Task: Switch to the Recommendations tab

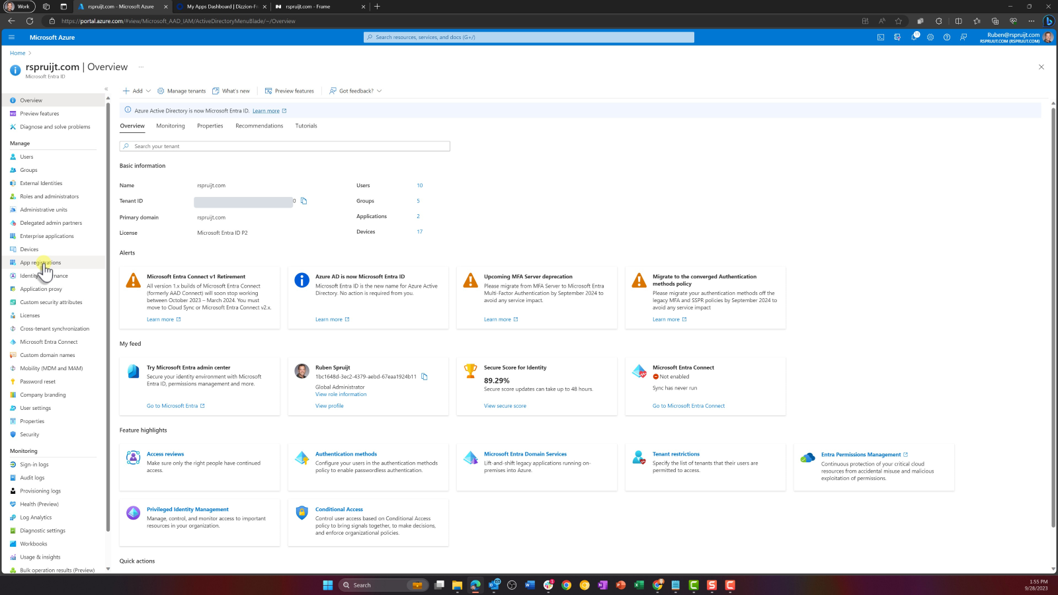Action: point(259,126)
